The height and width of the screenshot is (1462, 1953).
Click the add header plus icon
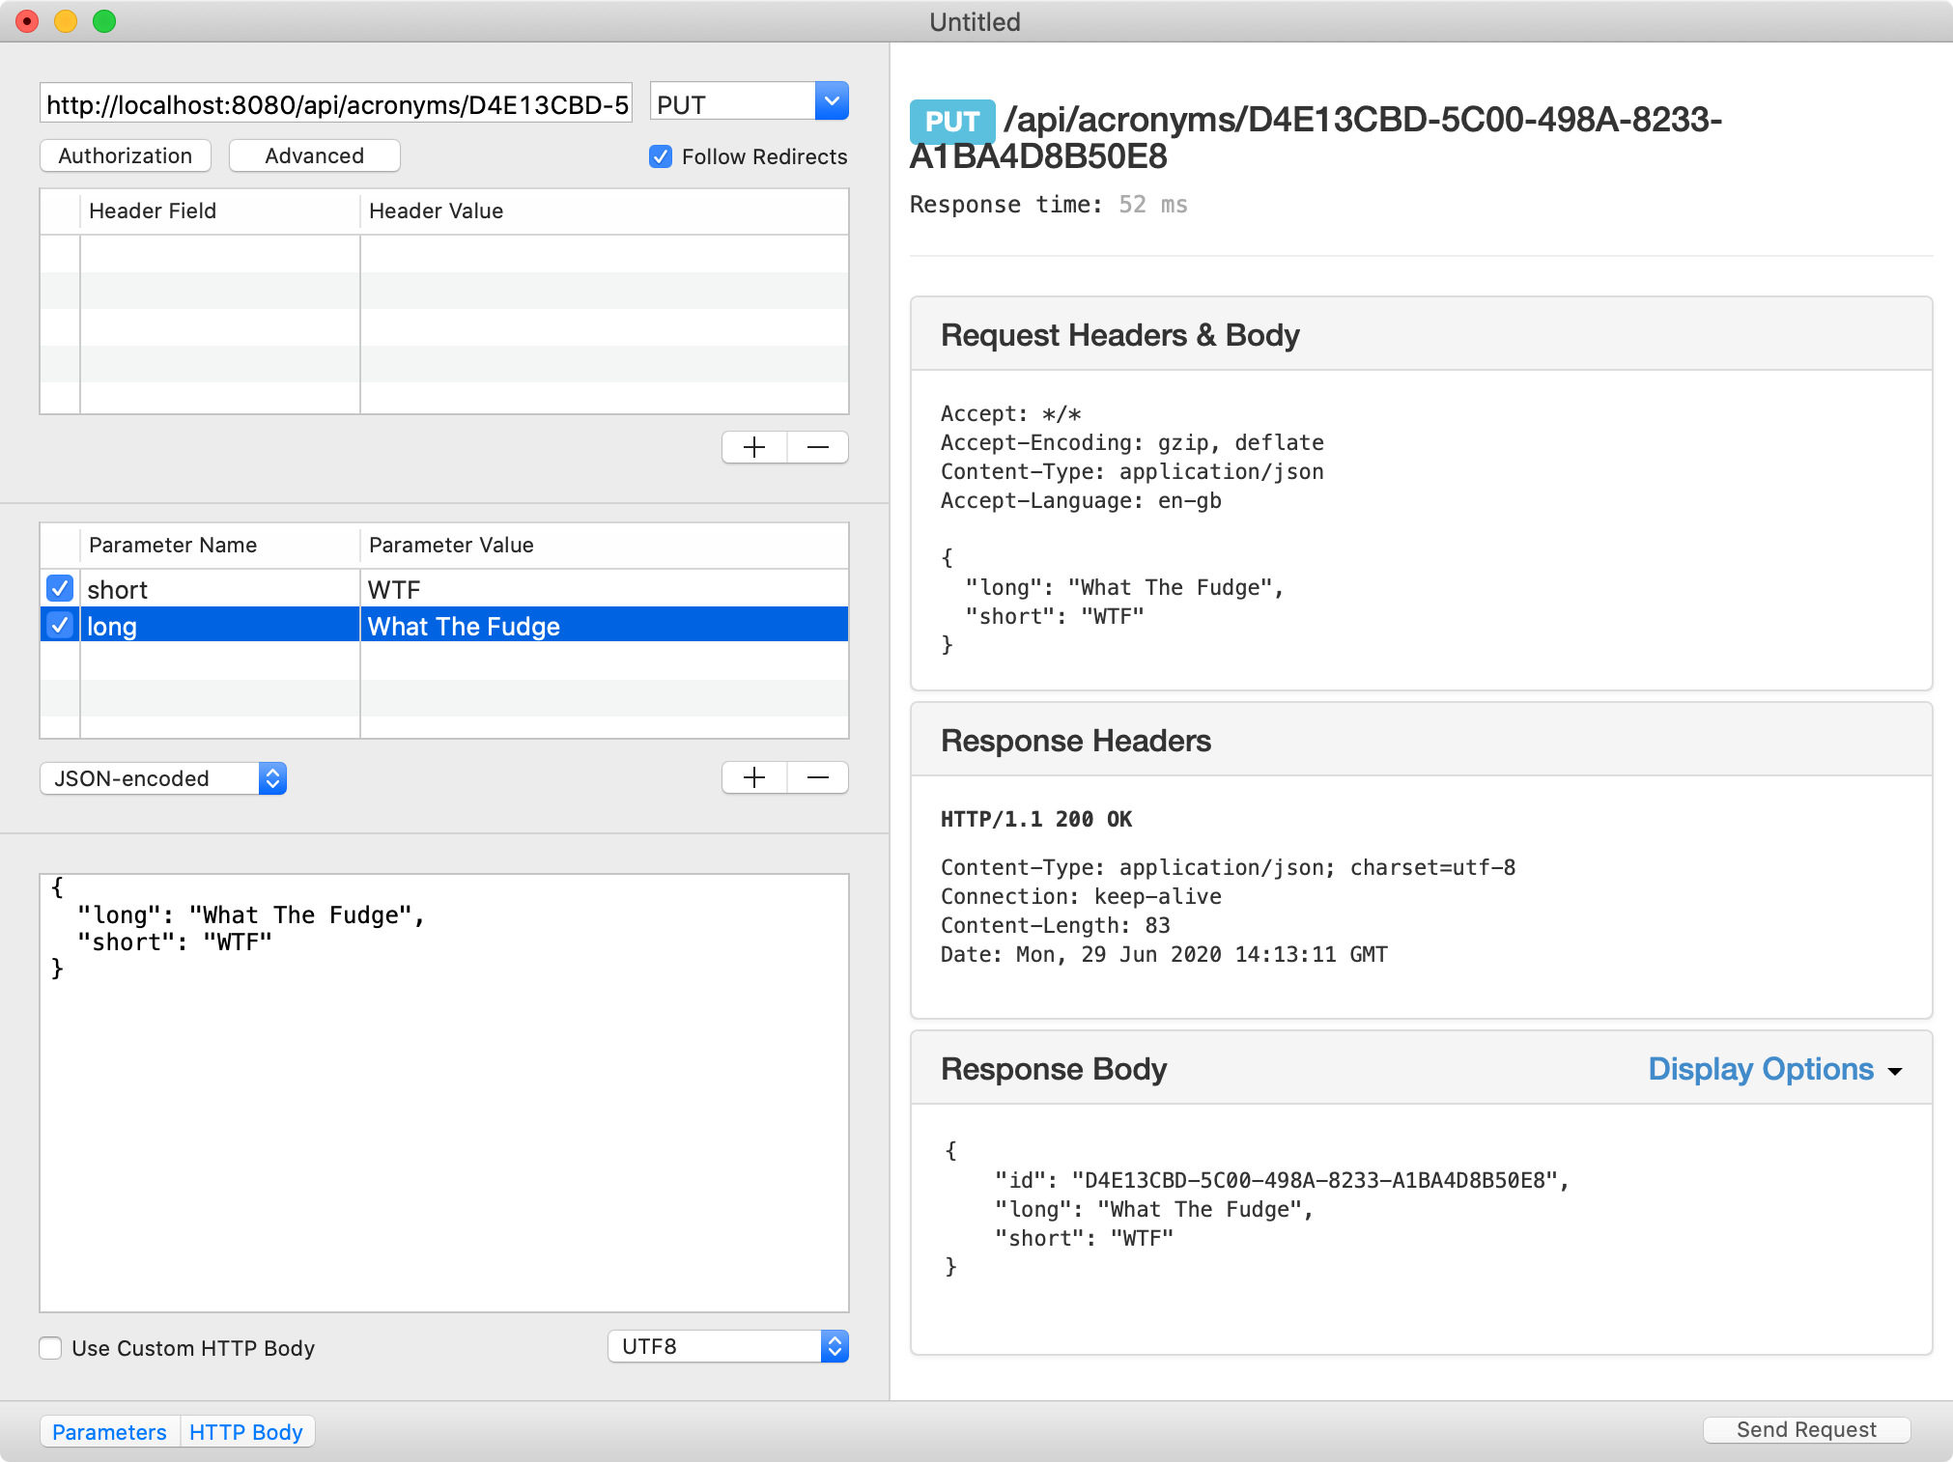[754, 447]
